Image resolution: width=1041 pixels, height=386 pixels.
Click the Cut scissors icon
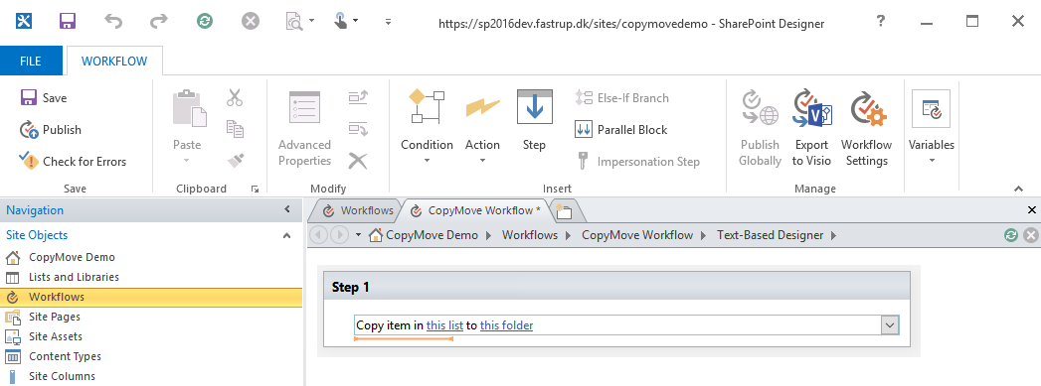coord(235,98)
